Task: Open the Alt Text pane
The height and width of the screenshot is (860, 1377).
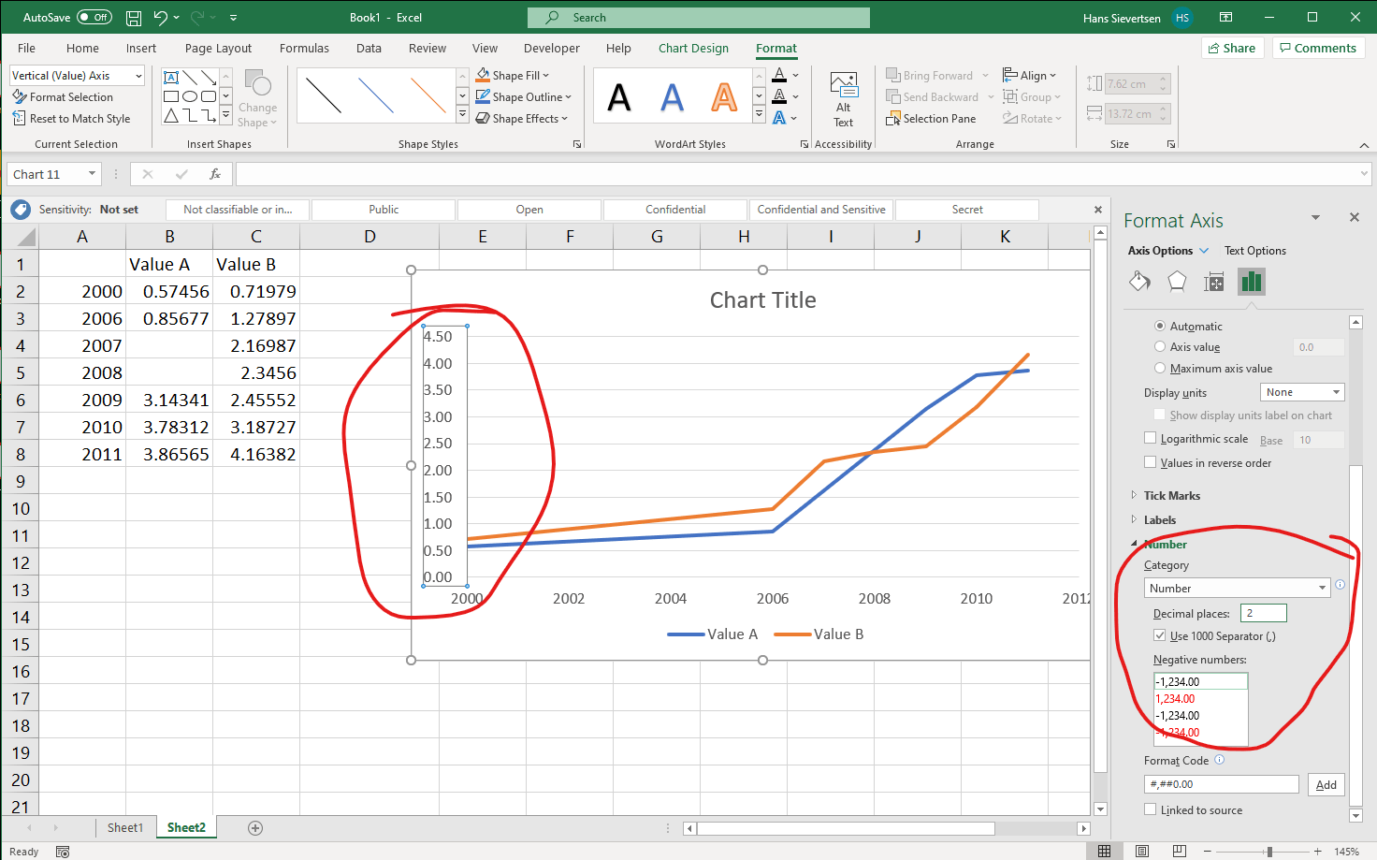Action: tap(843, 96)
